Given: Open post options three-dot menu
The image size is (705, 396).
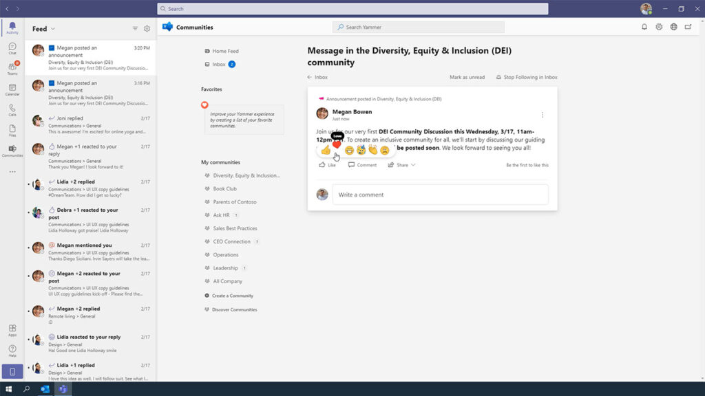Looking at the screenshot, I should pyautogui.click(x=543, y=115).
